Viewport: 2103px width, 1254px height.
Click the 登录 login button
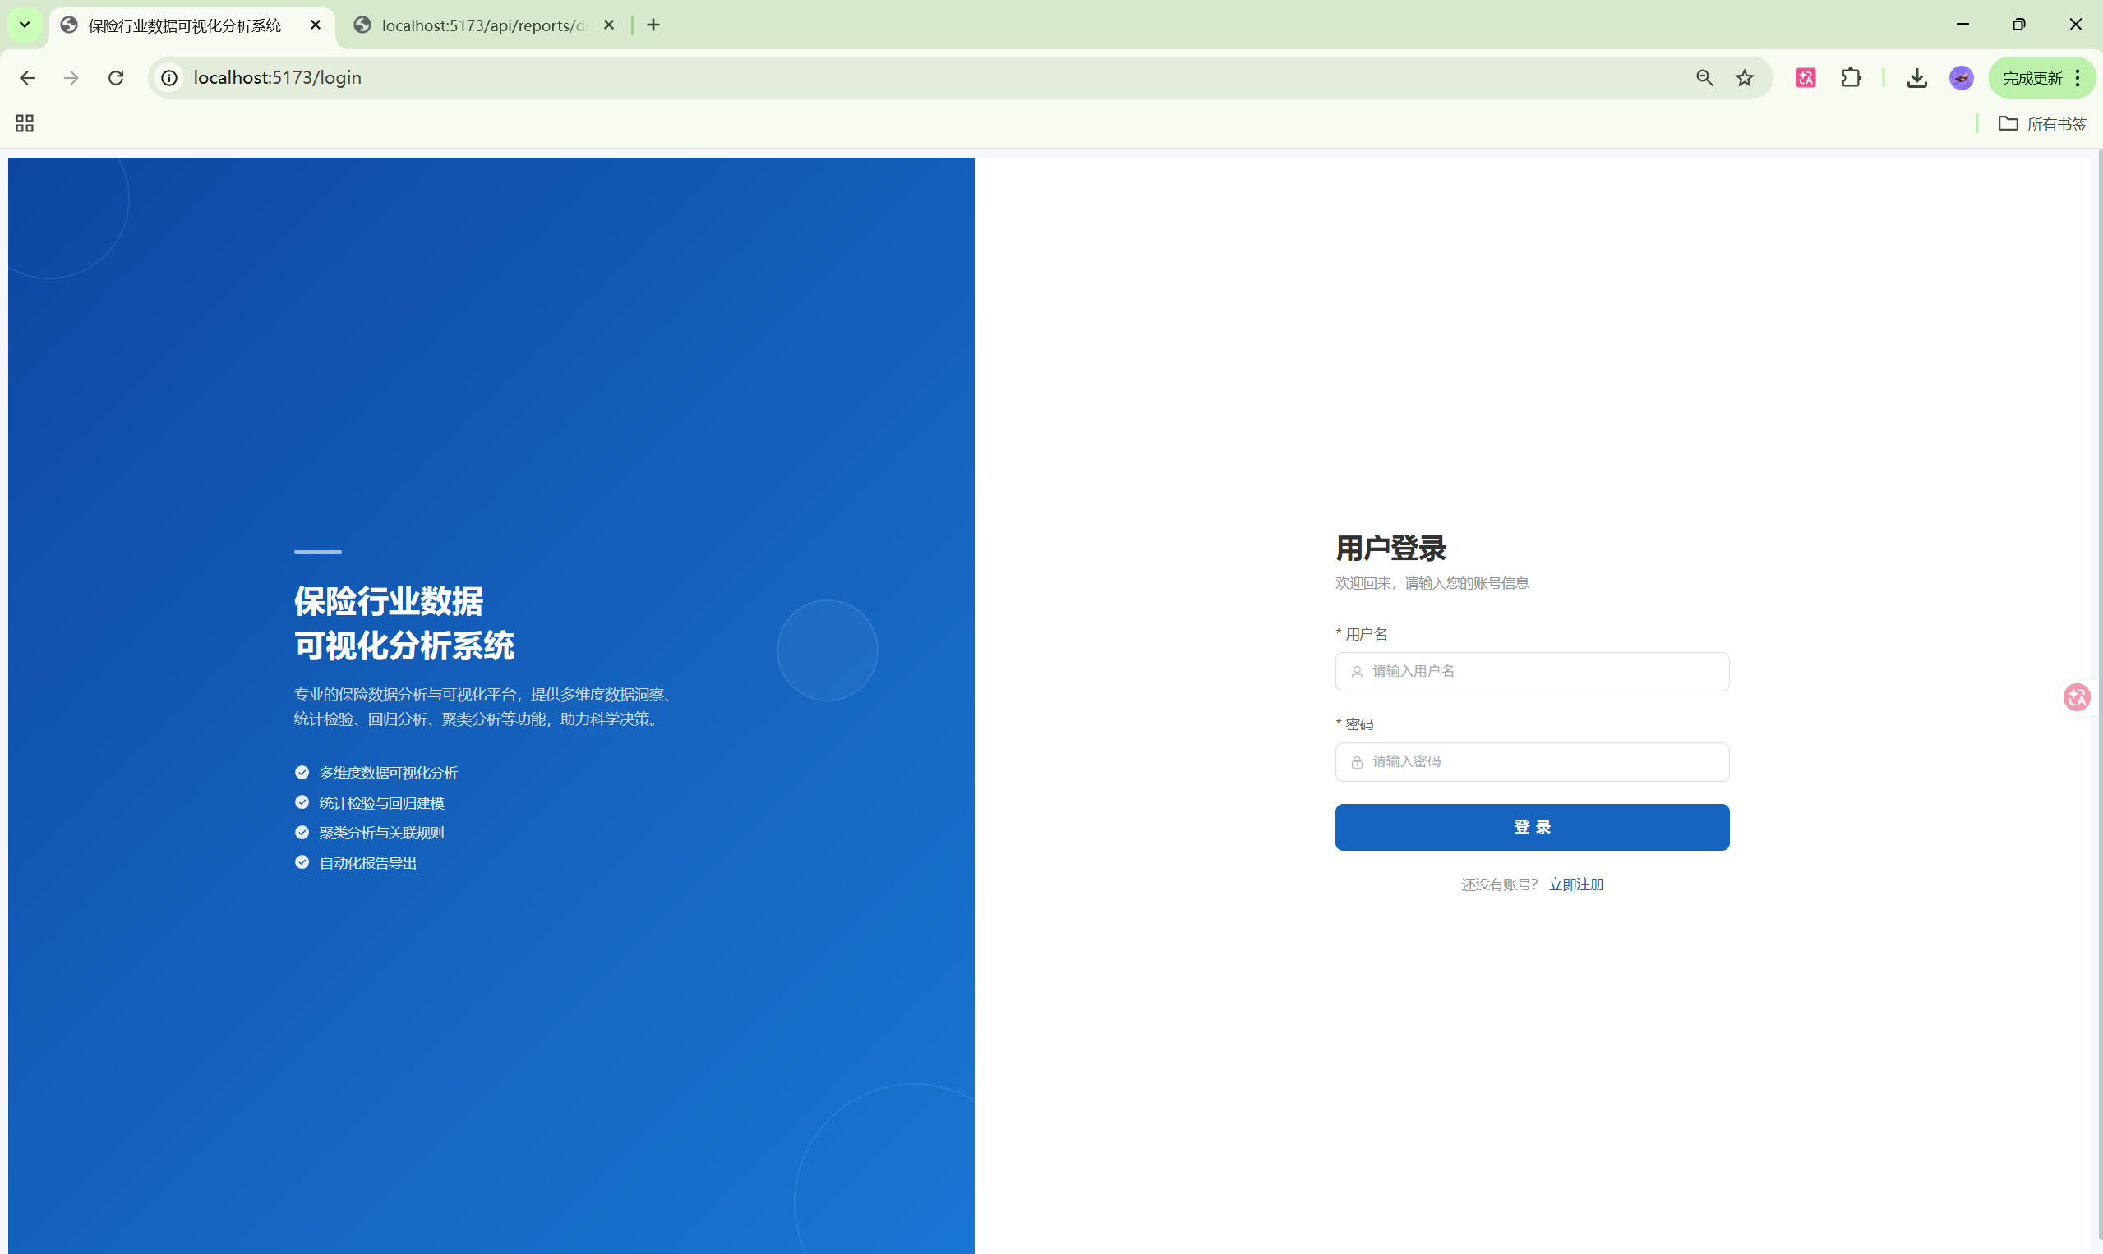point(1531,826)
